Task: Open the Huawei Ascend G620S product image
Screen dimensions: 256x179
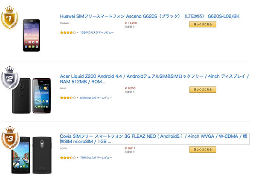Action: 35,35
